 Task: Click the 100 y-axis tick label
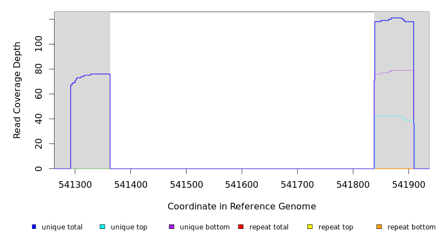tap(38, 44)
